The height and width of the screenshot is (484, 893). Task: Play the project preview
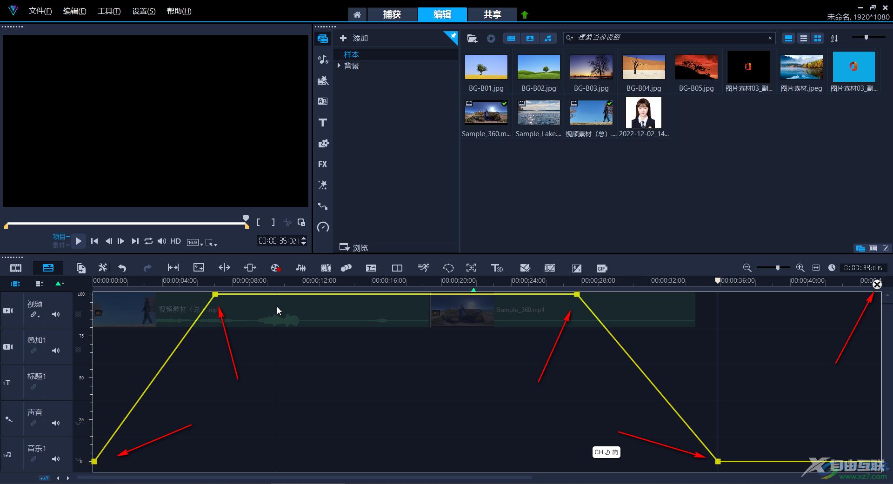coord(78,241)
